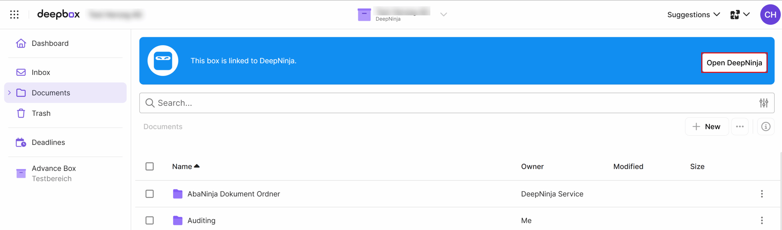
Task: Click the CH user avatar
Action: tap(770, 15)
